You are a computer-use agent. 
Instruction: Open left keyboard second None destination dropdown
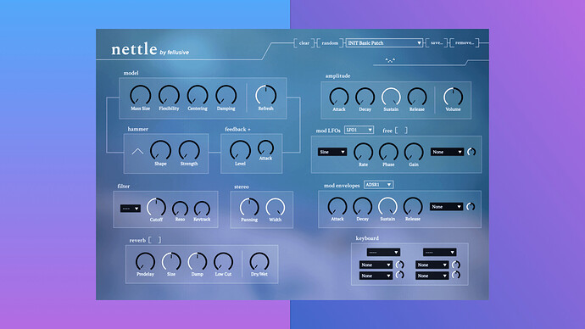pos(376,276)
